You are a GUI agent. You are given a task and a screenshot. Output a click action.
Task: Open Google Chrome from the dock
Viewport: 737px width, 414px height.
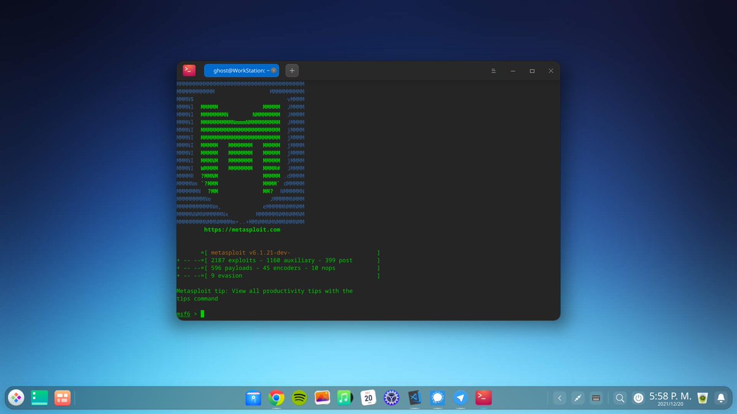tap(275, 397)
